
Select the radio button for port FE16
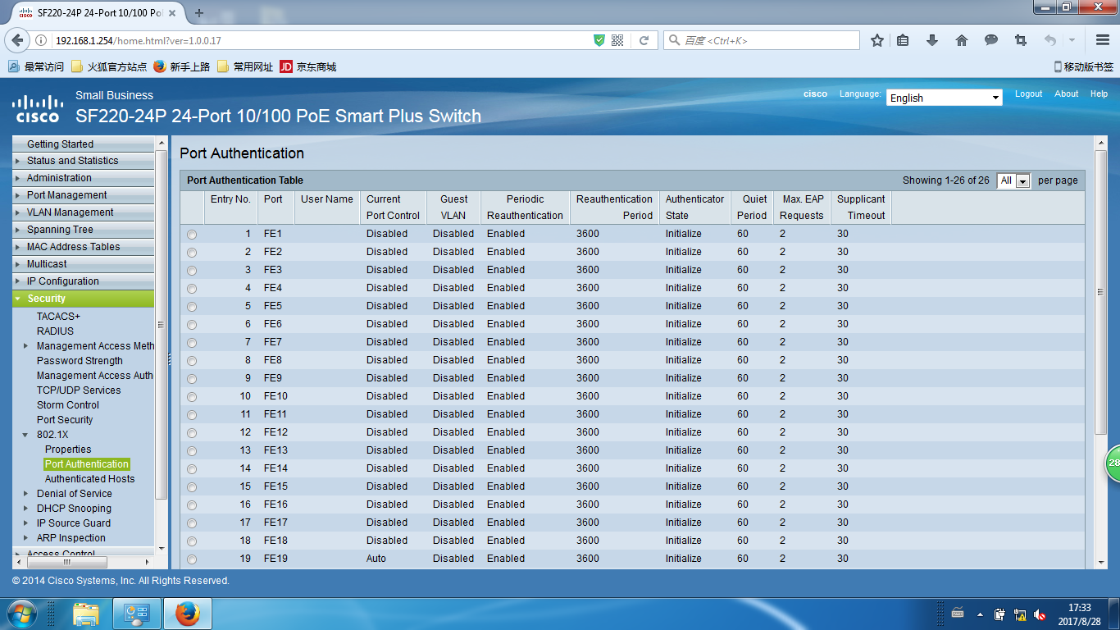point(192,505)
